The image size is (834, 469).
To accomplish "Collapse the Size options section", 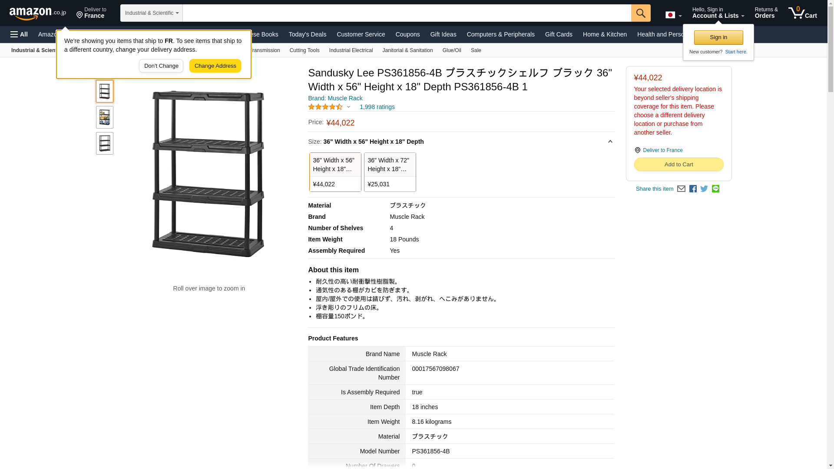I will [610, 142].
